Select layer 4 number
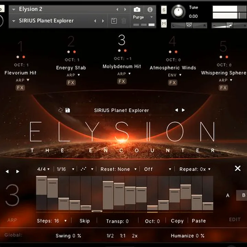This screenshot has width=247, height=247. 173,41
